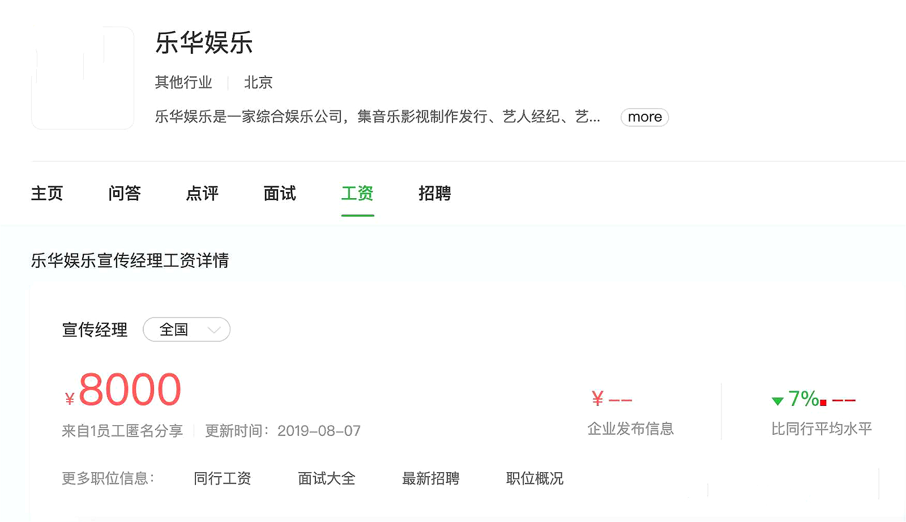The height and width of the screenshot is (522, 906).
Task: Switch to the 主页 tab
Action: (x=48, y=194)
